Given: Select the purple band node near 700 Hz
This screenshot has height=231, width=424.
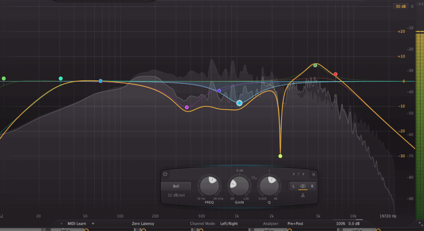Looking at the screenshot, I should 219,91.
